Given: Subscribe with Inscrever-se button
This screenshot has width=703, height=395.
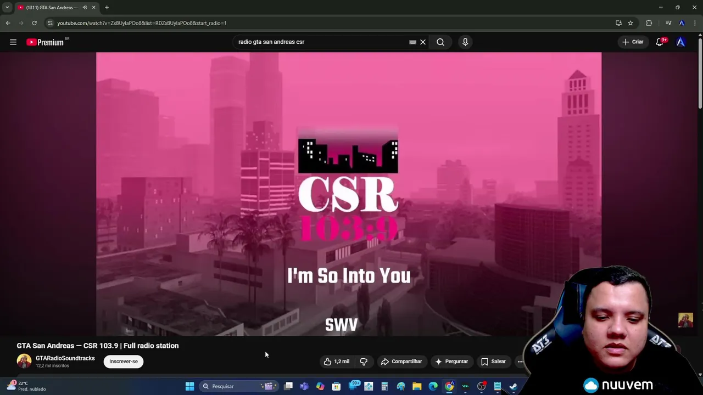Looking at the screenshot, I should tap(124, 362).
